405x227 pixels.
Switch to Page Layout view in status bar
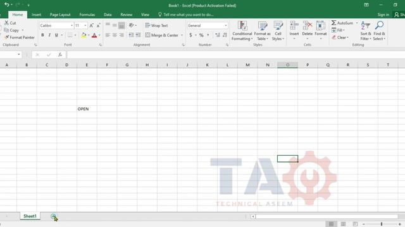click(343, 224)
